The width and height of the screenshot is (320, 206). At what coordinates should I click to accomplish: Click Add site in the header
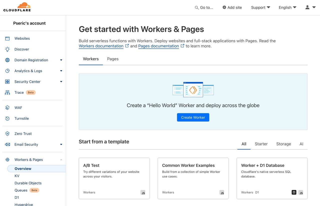point(232,7)
